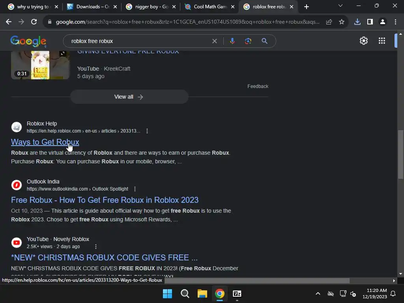Open notifications bell in taskbar
This screenshot has width=404, height=303.
[393, 294]
